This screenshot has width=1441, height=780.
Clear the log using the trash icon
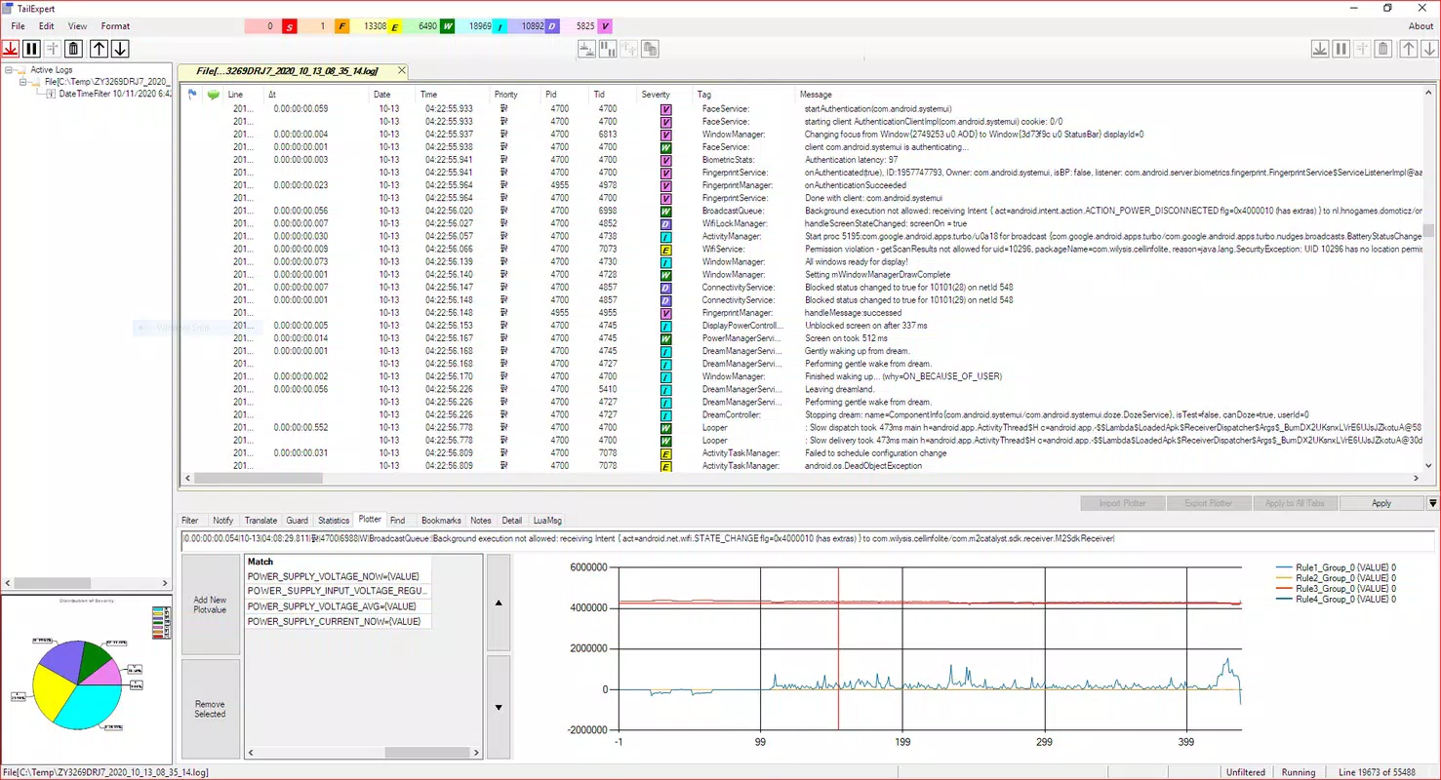(x=73, y=49)
